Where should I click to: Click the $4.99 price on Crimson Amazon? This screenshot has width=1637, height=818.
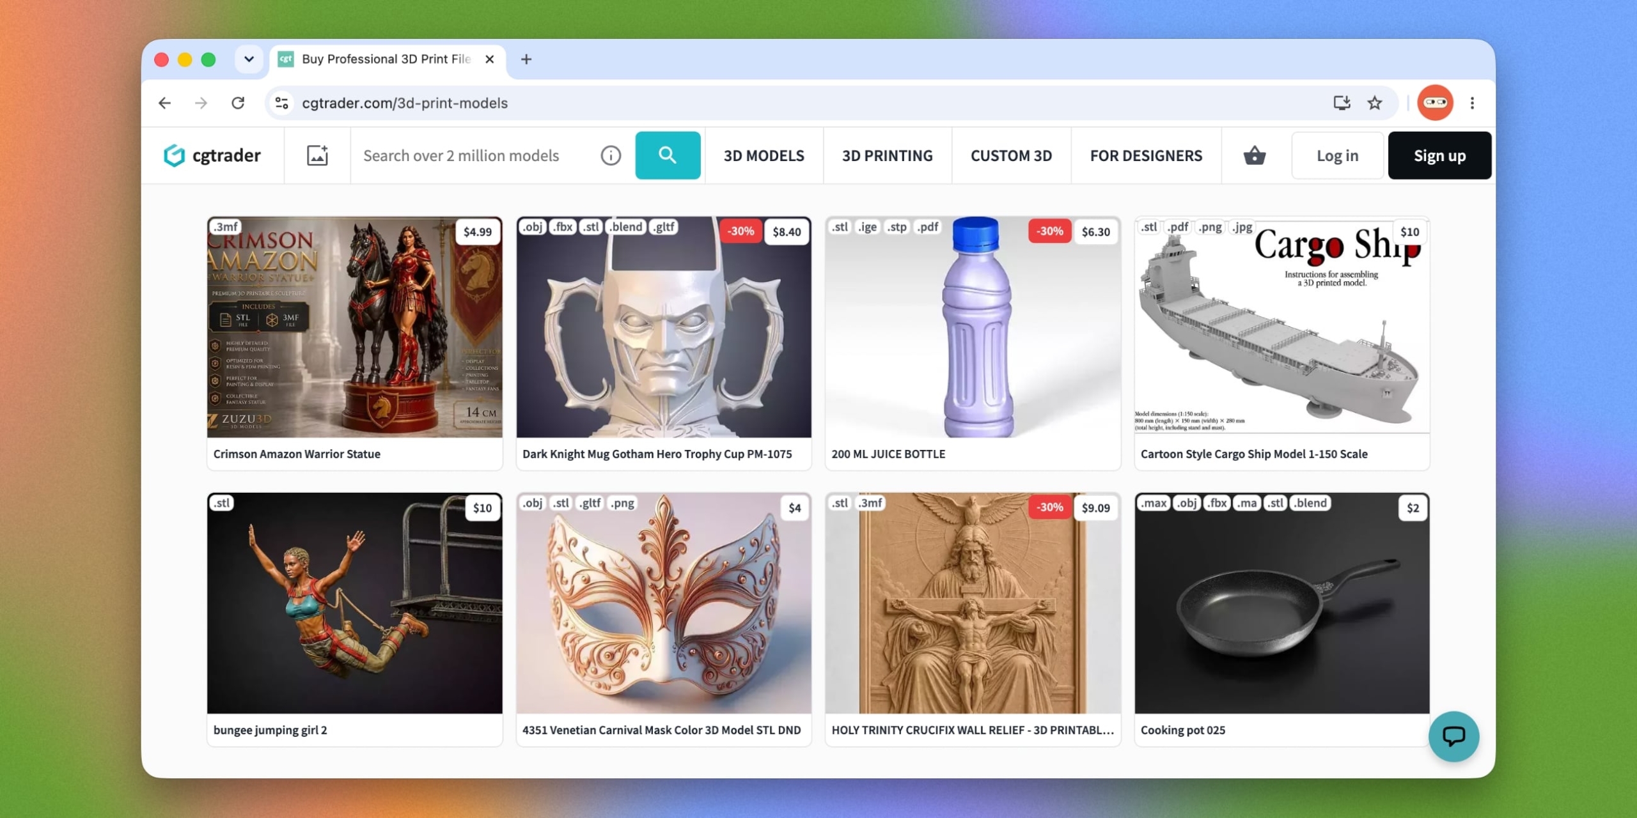point(478,231)
